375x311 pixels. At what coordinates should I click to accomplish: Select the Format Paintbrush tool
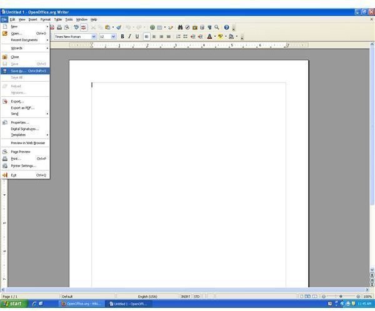(119, 27)
